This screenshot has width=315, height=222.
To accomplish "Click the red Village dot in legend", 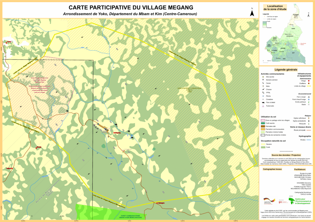I will (x=309, y=81).
